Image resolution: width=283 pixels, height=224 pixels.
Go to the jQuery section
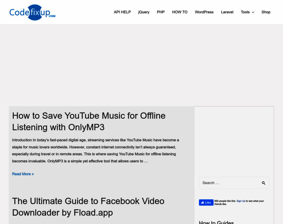tap(144, 12)
